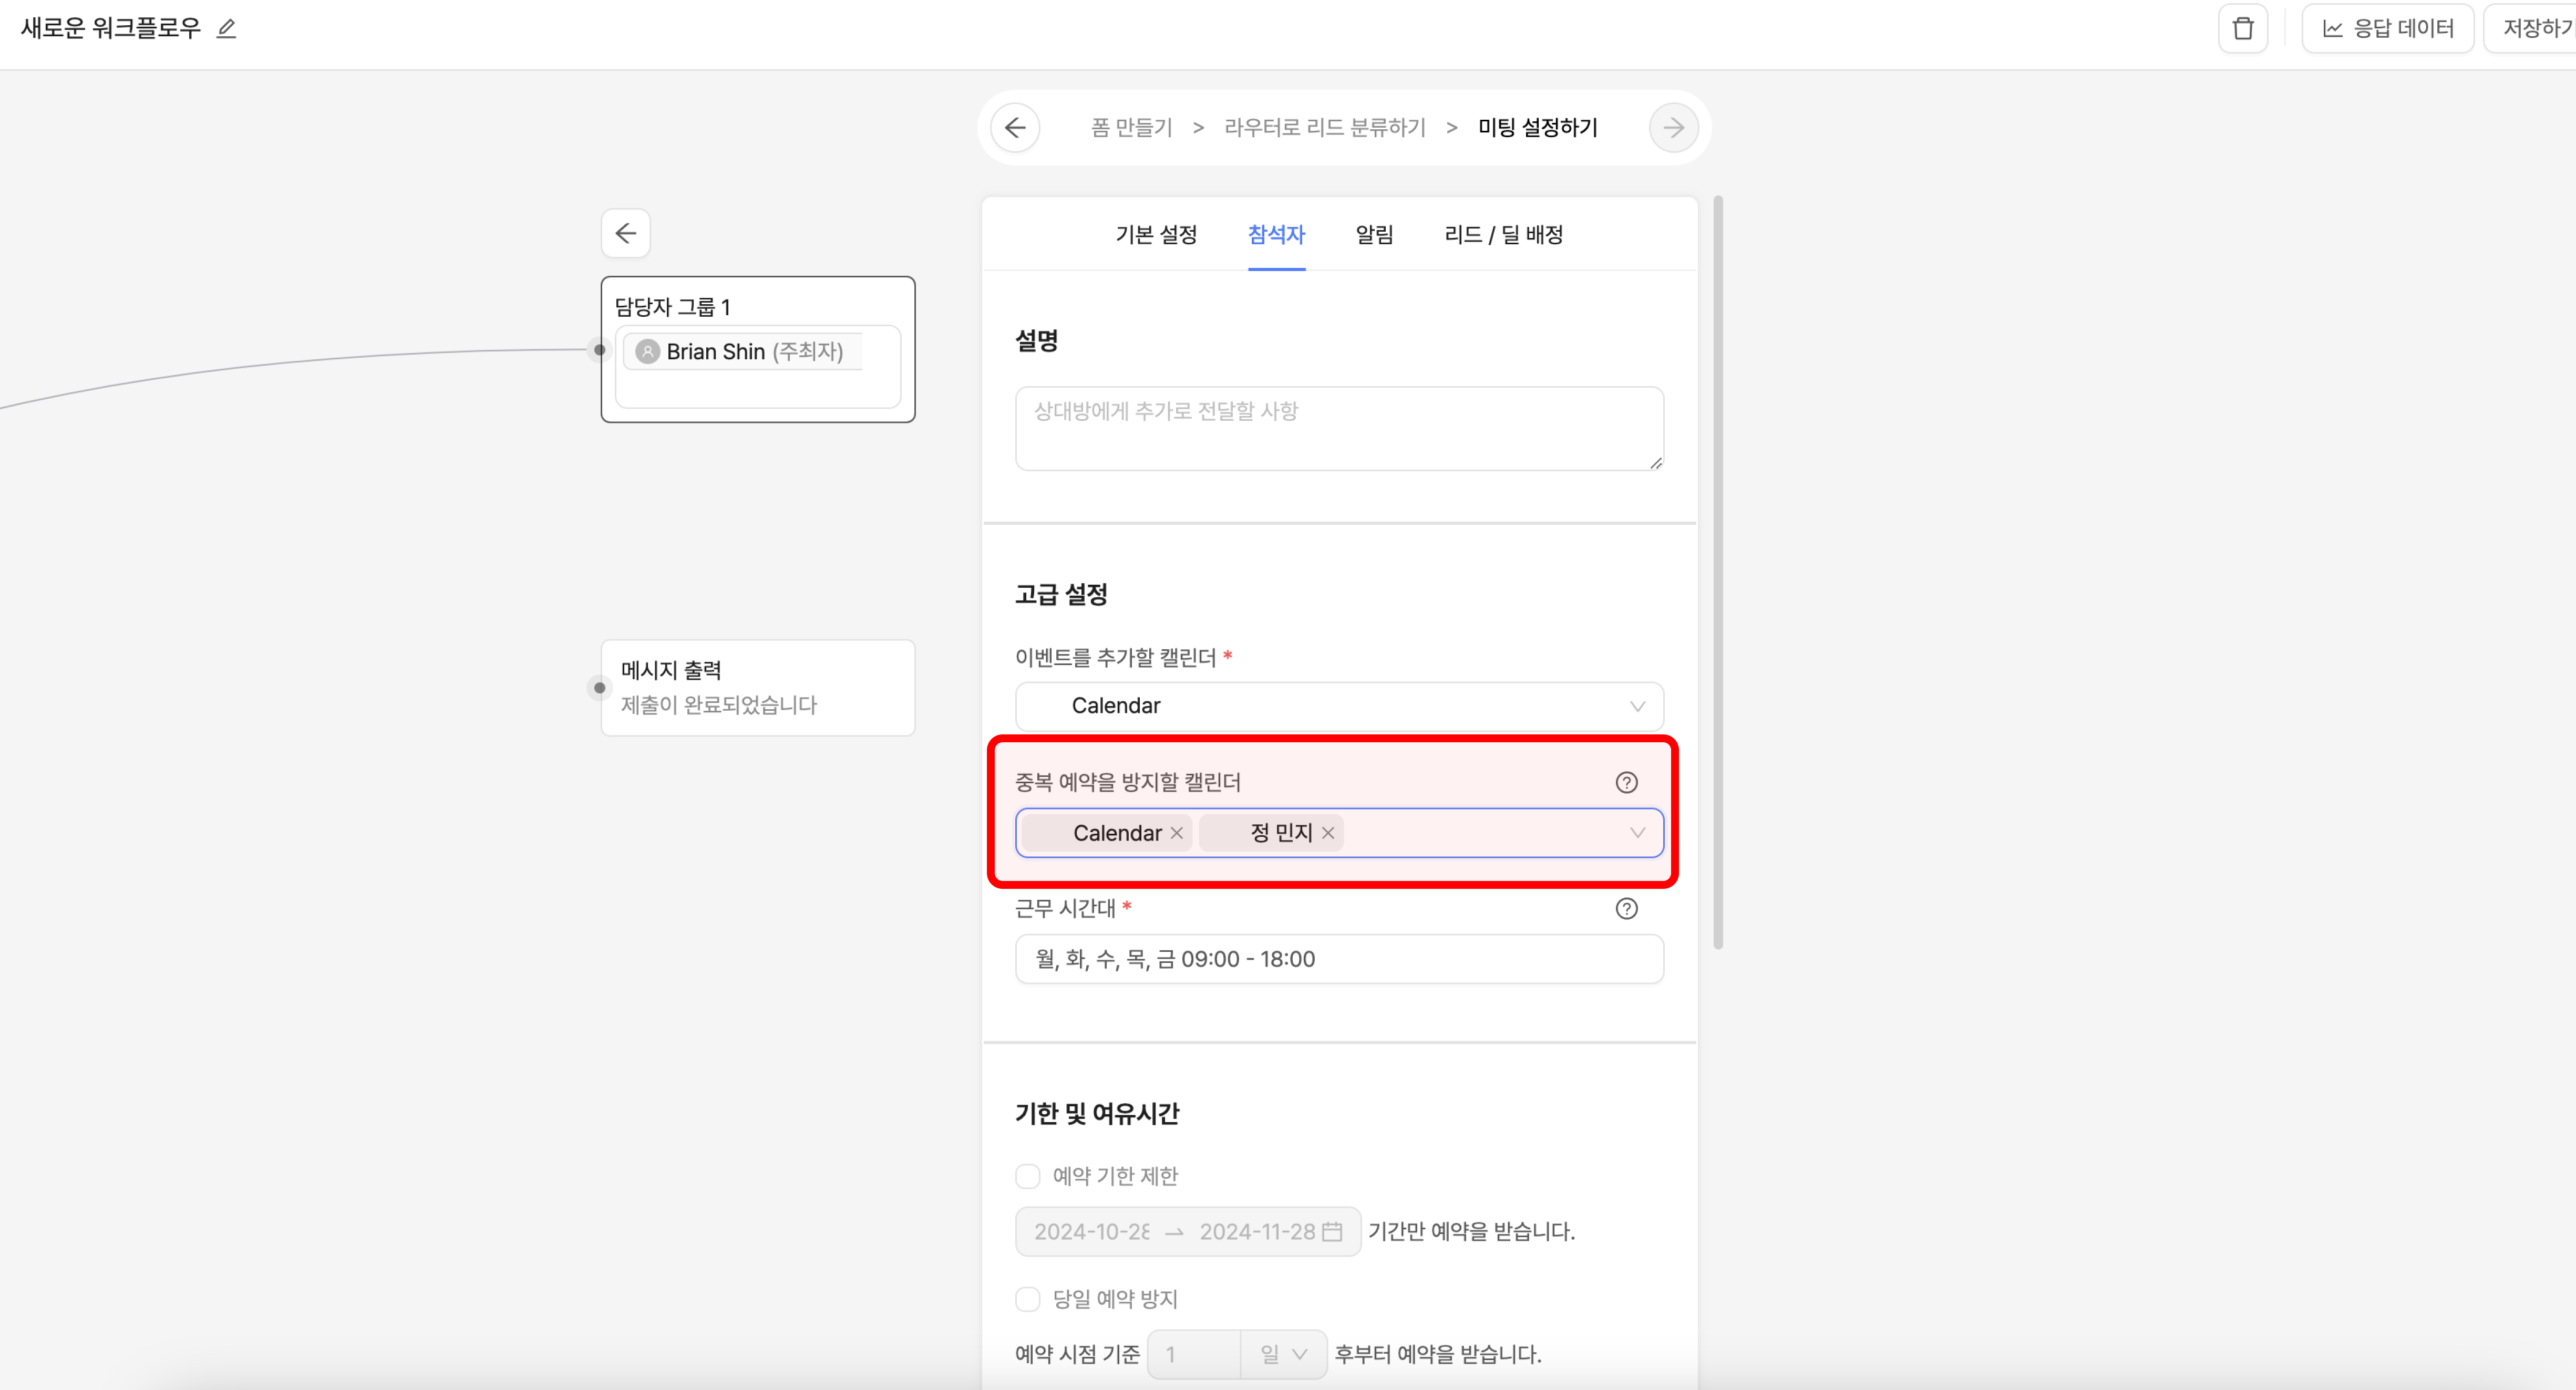Expand the 중복 예약 방지 calendar dropdown arrow

[x=1637, y=833]
